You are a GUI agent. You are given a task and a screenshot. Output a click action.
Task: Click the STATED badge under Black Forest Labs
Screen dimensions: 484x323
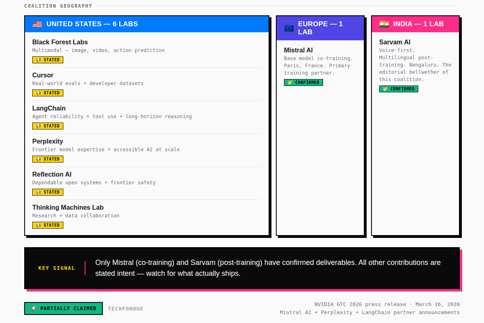48,60
